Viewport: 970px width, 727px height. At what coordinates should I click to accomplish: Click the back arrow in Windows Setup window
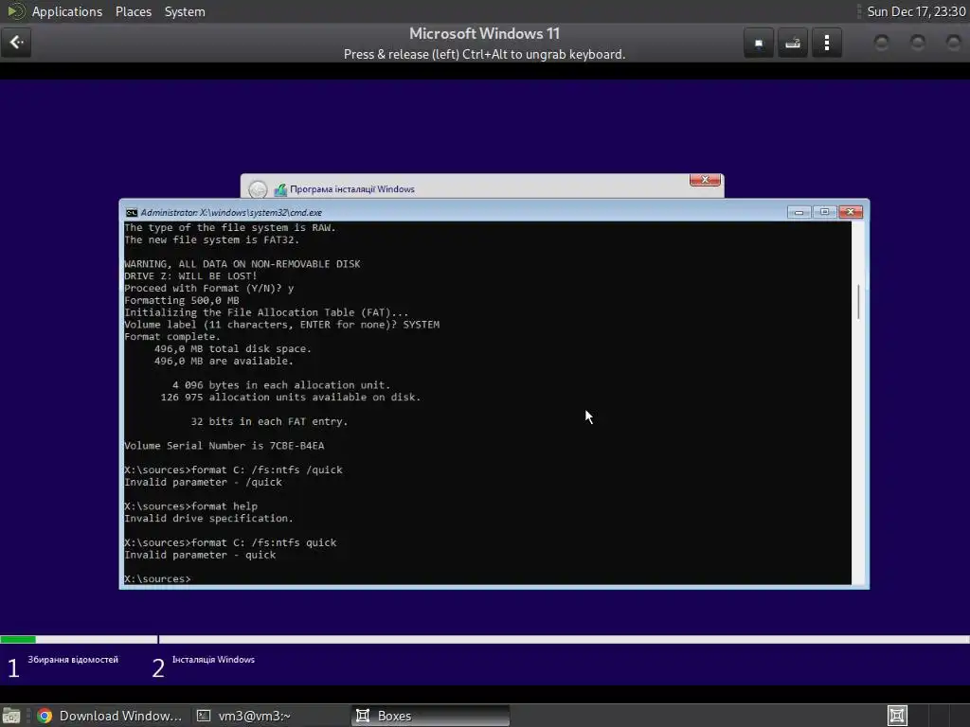[258, 189]
